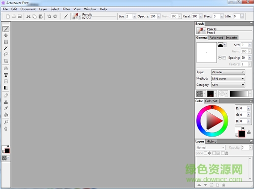This screenshot has width=254, height=189.
Task: Open the Type dropdown showing Circular
Action: click(228, 72)
